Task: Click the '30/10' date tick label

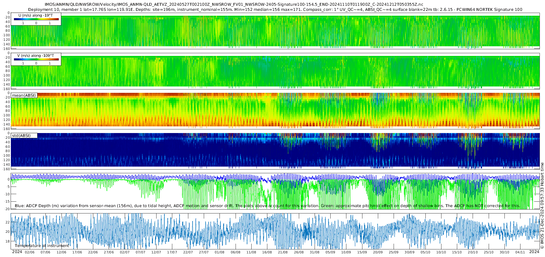Action: 504,252
